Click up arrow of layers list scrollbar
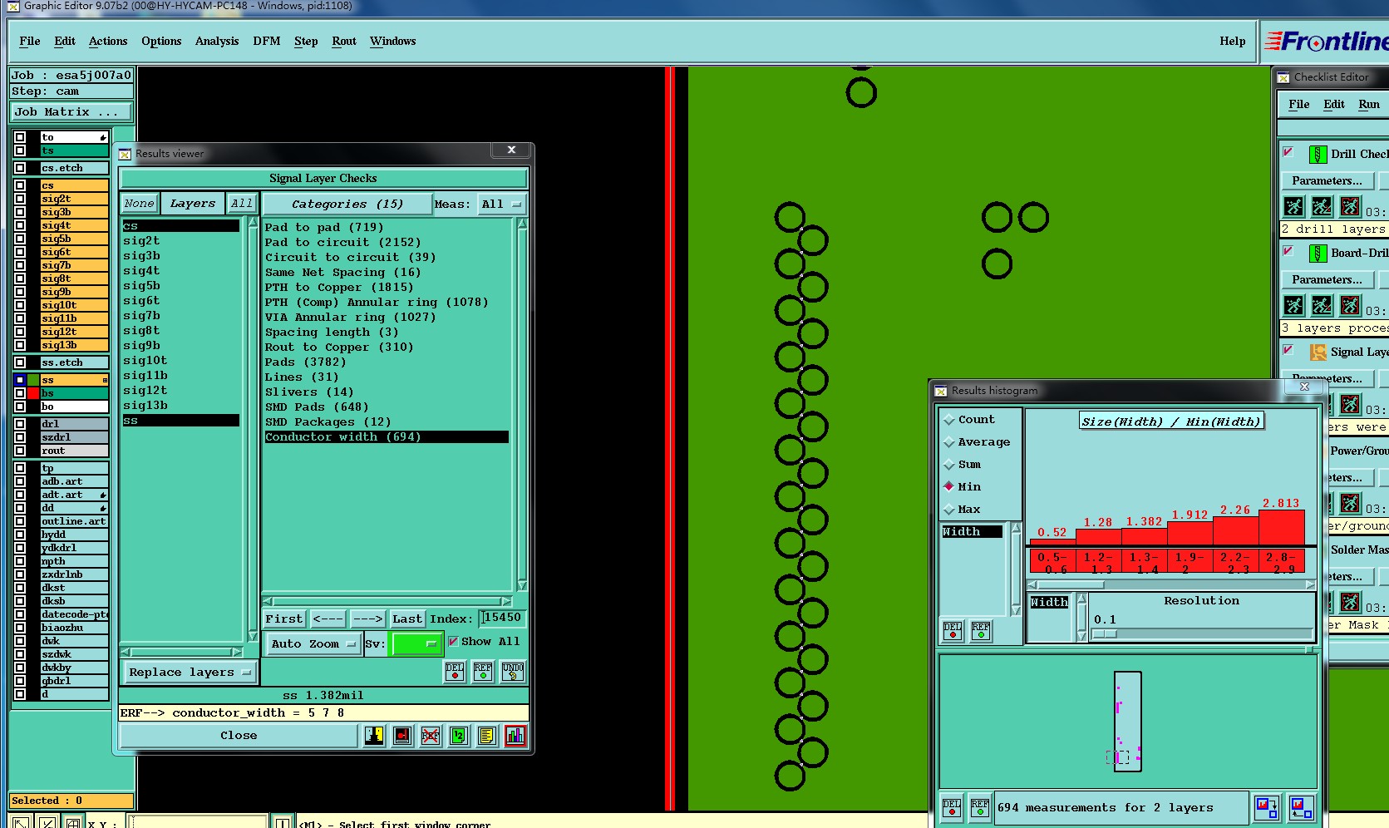The image size is (1389, 828). (x=253, y=223)
